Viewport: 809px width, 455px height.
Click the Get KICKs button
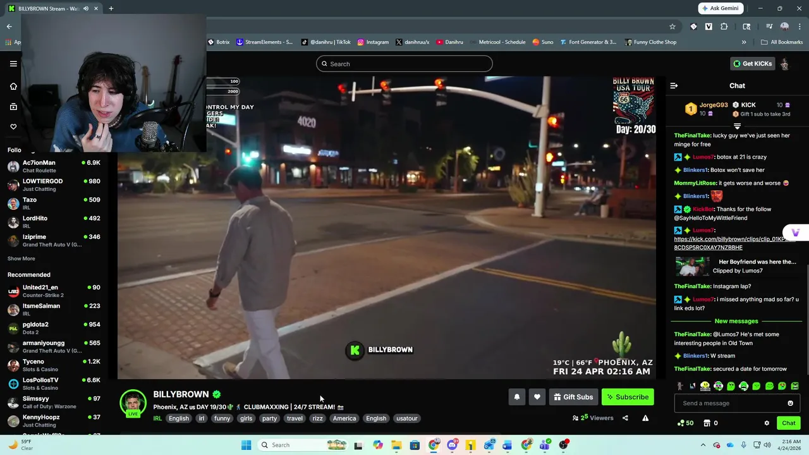click(x=752, y=64)
